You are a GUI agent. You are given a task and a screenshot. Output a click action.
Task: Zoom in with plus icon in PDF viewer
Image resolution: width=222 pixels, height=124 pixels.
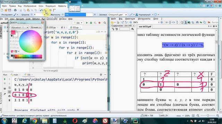162,22
